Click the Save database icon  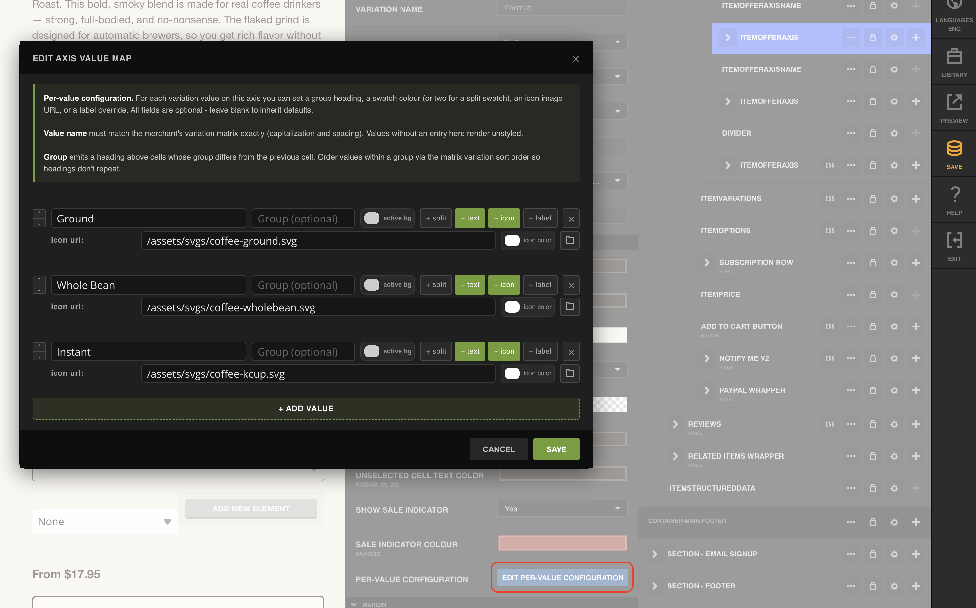click(x=953, y=148)
